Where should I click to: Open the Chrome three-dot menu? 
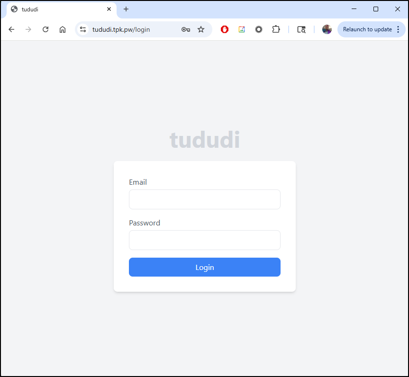coord(398,29)
